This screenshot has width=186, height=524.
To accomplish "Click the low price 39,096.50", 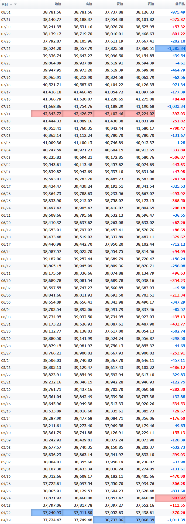I will pos(114,56).
